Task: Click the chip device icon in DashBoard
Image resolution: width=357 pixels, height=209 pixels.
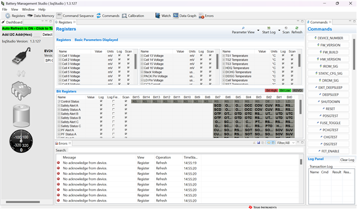Action: (x=21, y=91)
